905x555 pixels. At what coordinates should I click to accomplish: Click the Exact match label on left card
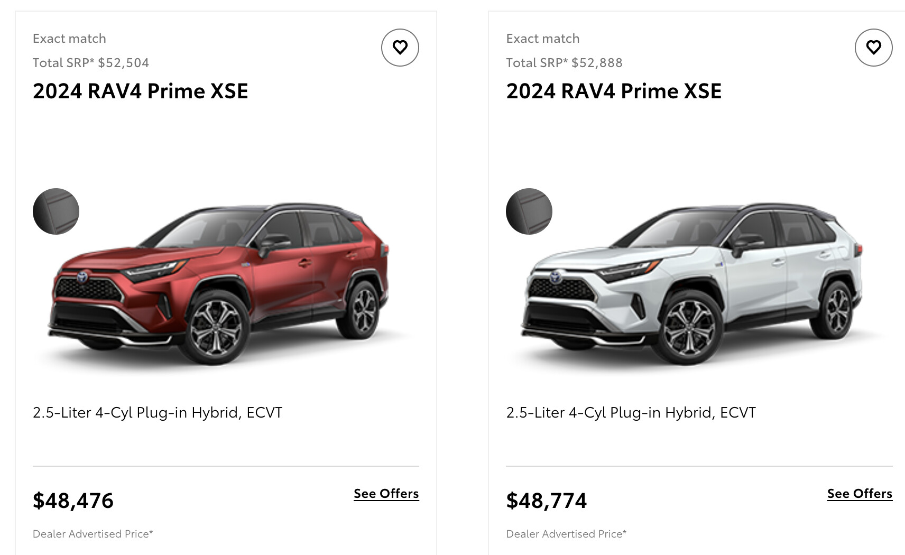click(x=69, y=39)
